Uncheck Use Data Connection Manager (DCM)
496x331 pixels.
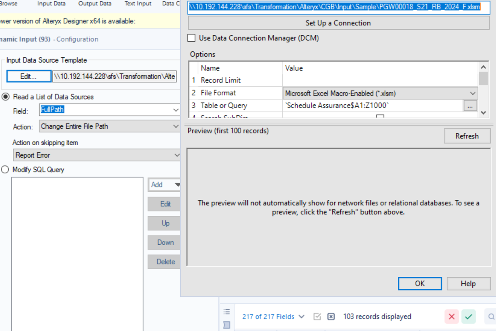(191, 38)
